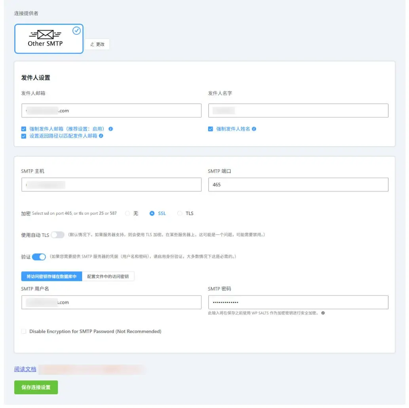
Task: Click the SMTP 用户名 field
Action: click(x=112, y=302)
